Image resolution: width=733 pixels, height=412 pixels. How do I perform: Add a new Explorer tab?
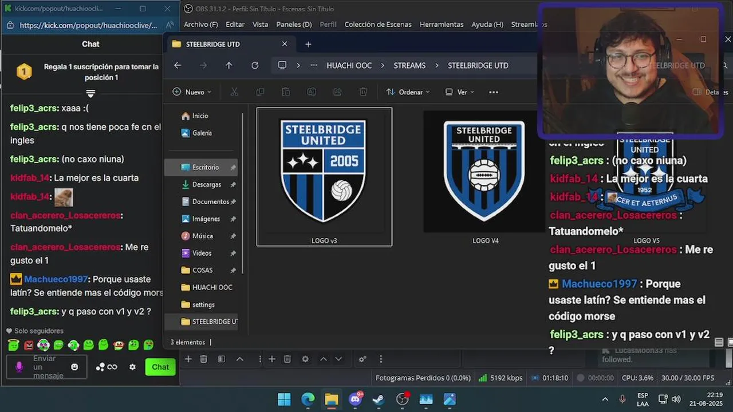308,44
